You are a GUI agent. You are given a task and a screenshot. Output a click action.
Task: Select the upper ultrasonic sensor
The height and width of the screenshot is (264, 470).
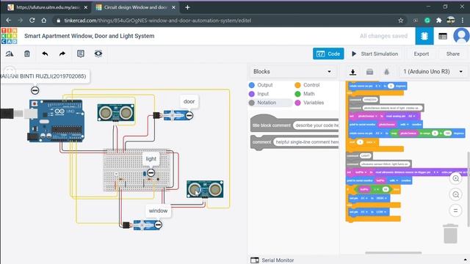116,112
